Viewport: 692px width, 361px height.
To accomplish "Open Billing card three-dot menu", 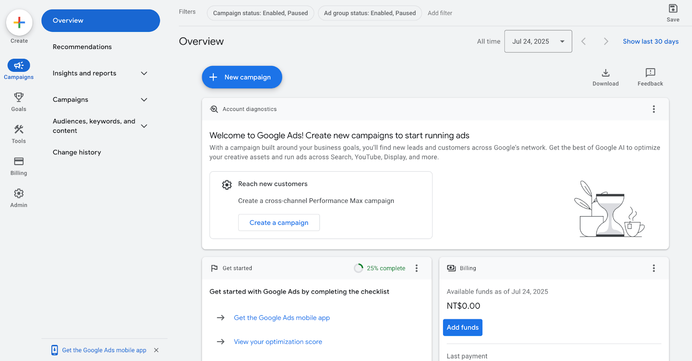I will tap(654, 268).
